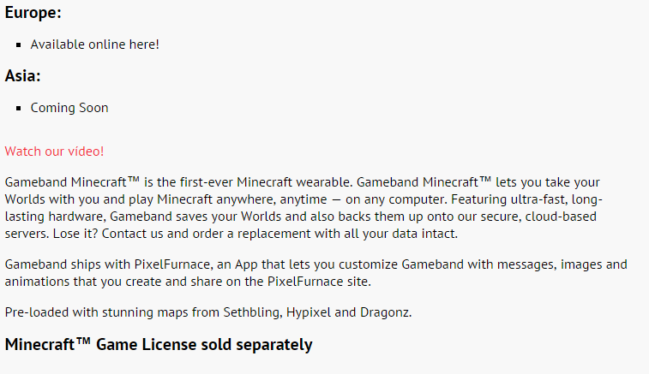Click 'Available online here!' under Europe
Viewport: 649px width, 374px height.
pyautogui.click(x=95, y=45)
